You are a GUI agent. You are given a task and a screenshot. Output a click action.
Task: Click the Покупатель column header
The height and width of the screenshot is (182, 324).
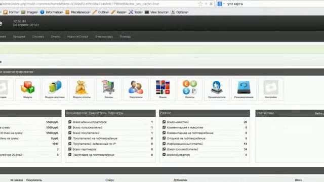click(x=34, y=180)
